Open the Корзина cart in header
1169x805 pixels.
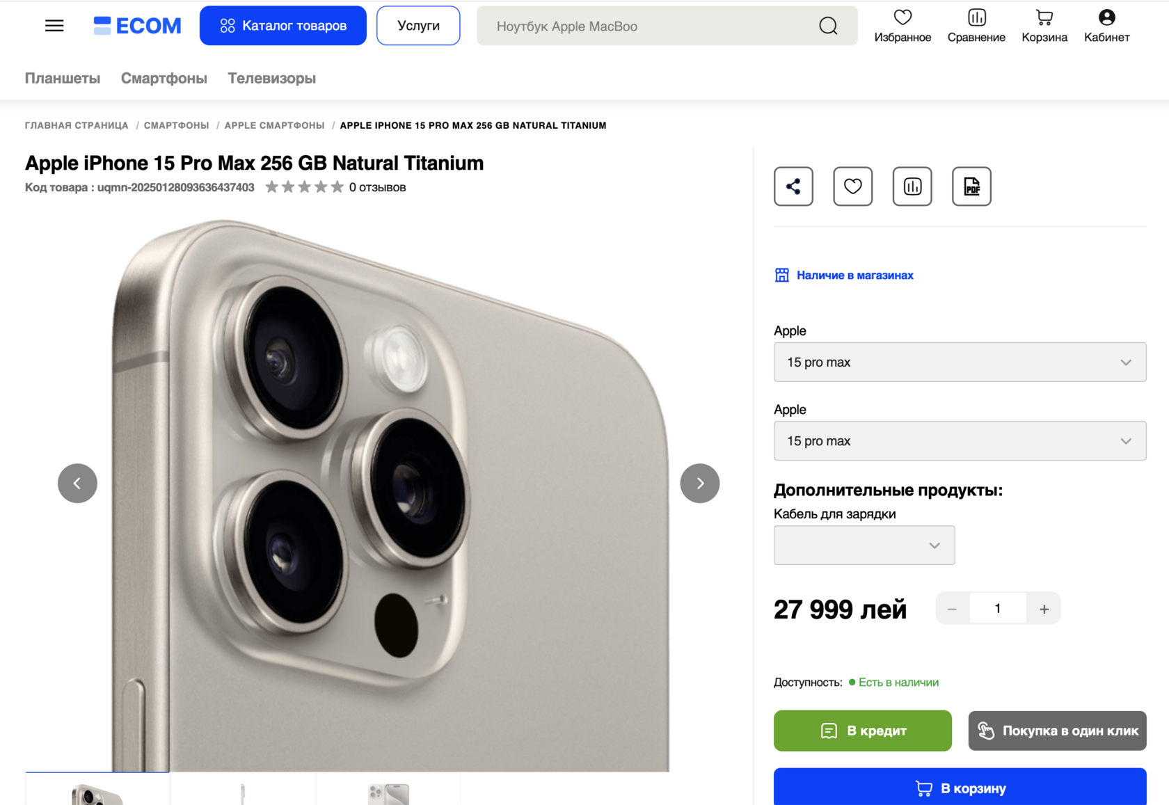pos(1044,26)
